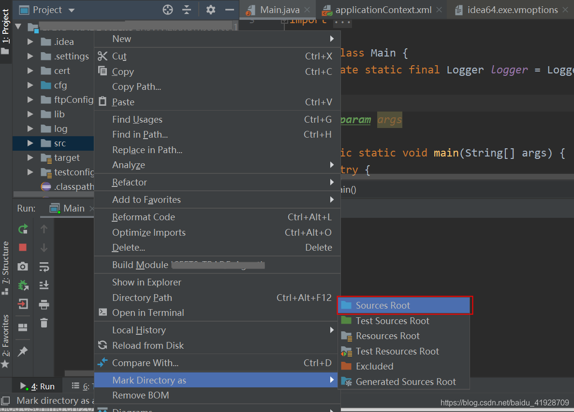Viewport: 574px width, 412px height.
Task: Open Project panel settings gear
Action: (210, 10)
